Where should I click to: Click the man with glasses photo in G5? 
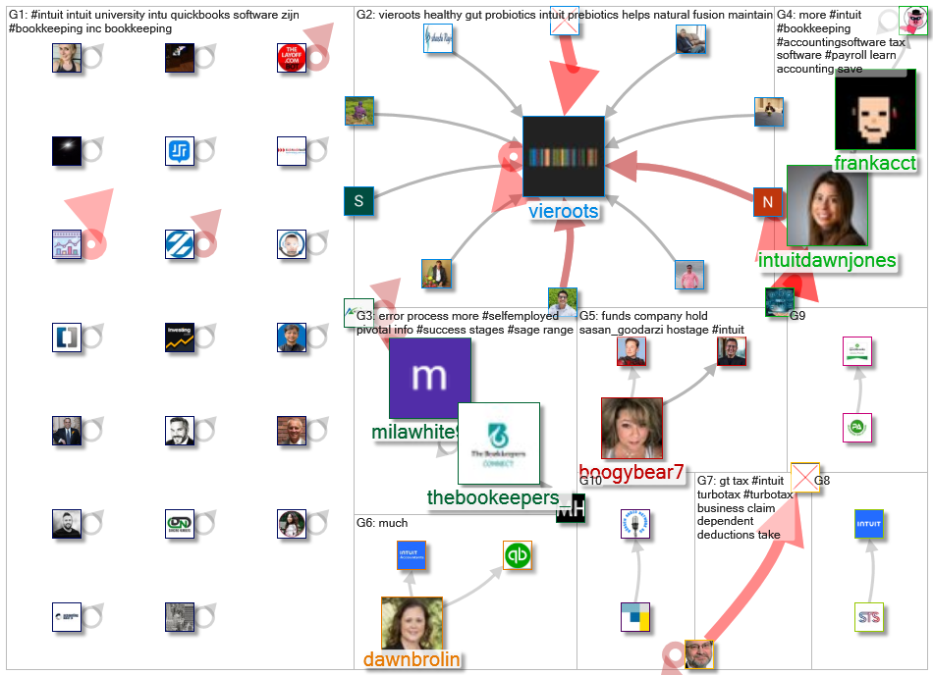coord(732,352)
